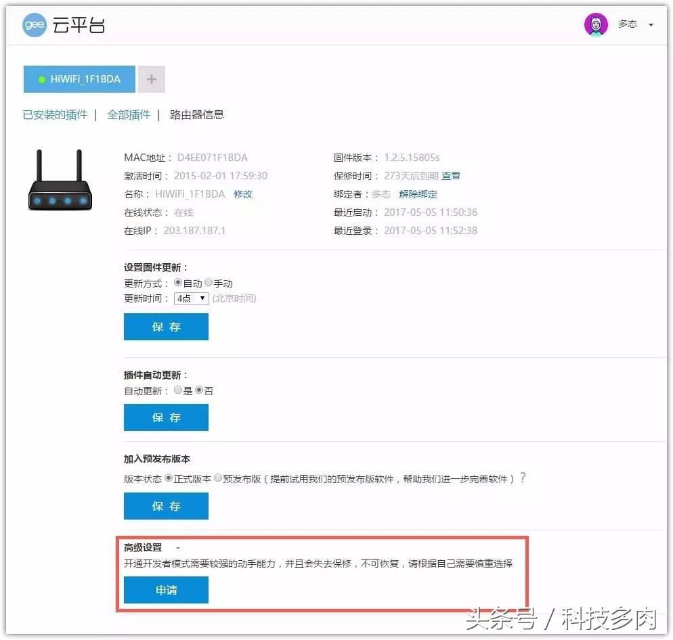This screenshot has height=640, width=673.
Task: Click 解除绑定 to unbind the account
Action: pos(419,194)
